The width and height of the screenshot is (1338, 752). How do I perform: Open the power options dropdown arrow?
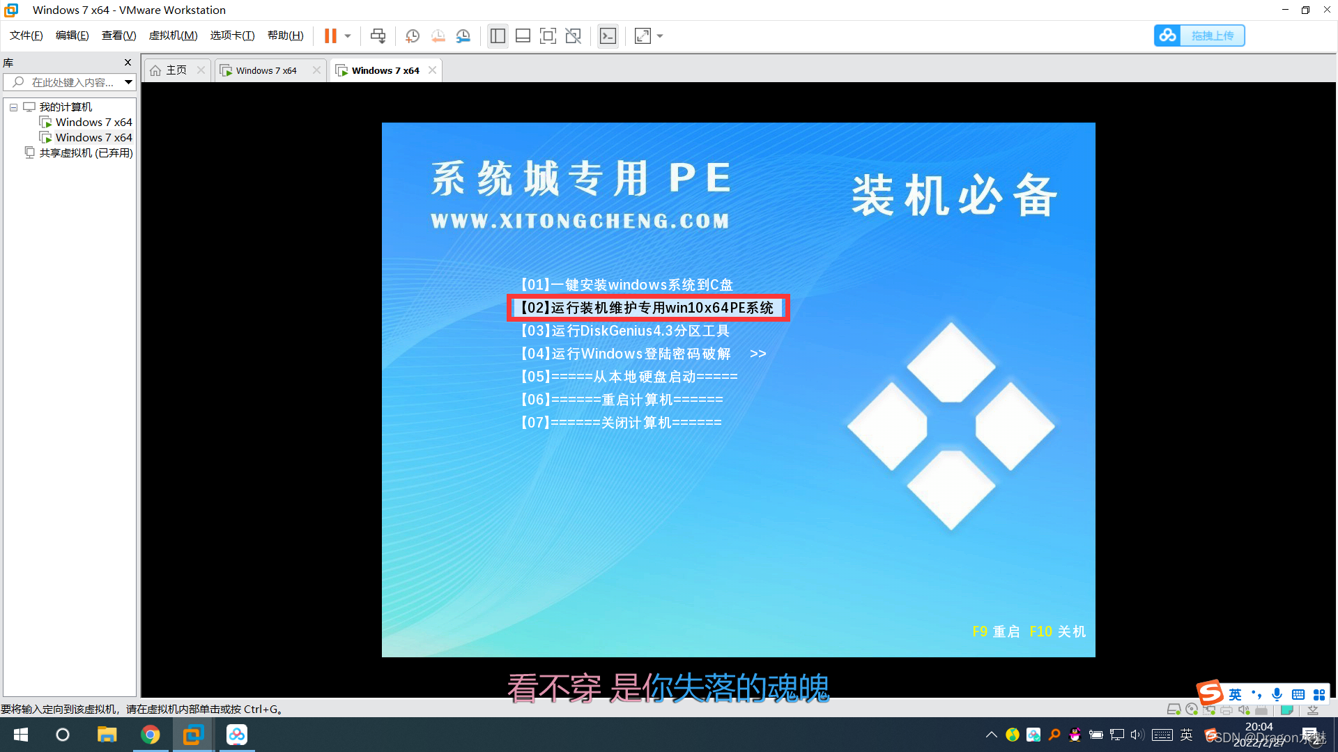(x=348, y=36)
